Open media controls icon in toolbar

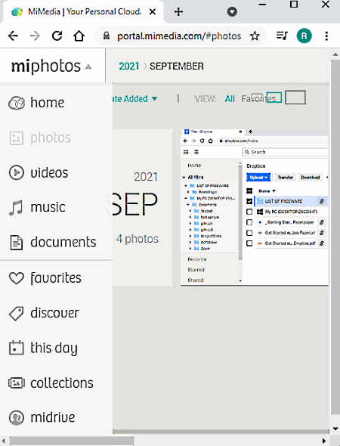coord(282,36)
